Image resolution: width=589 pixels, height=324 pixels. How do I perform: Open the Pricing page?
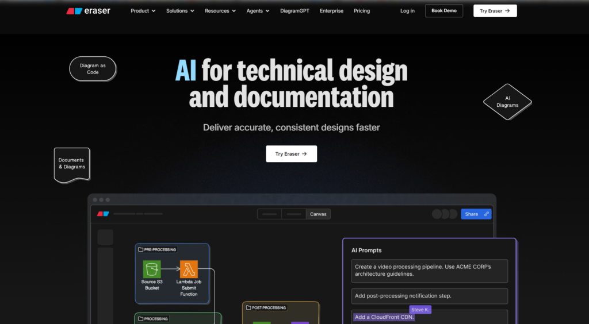coord(362,11)
